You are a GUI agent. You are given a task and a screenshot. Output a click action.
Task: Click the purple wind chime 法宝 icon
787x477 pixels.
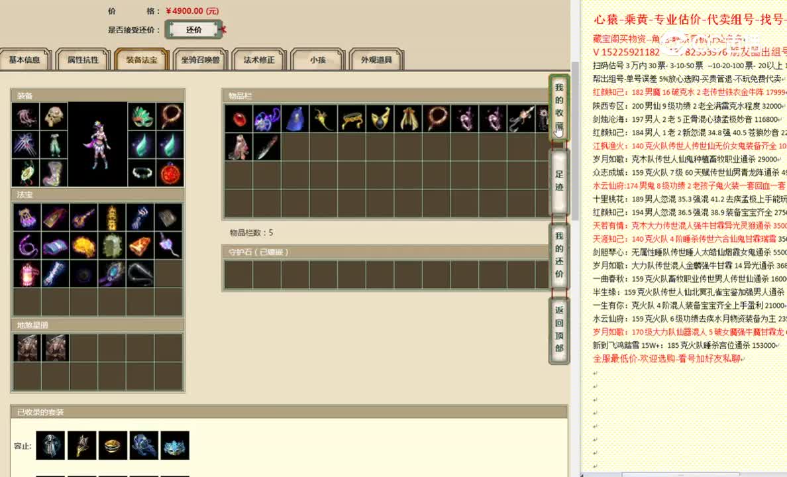(x=26, y=217)
